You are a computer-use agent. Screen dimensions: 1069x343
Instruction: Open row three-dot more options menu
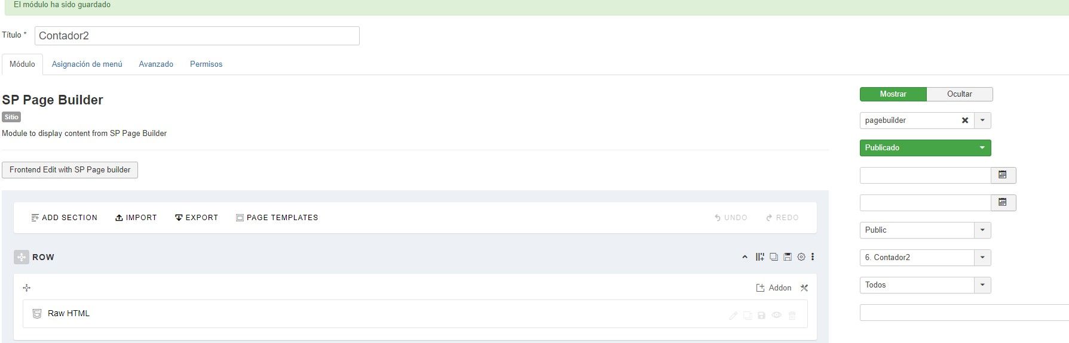[x=813, y=257]
